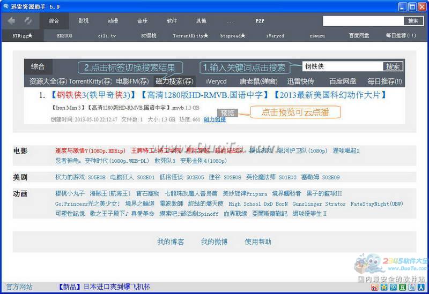Open 猩球崛起2 movie link

[x=346, y=151]
